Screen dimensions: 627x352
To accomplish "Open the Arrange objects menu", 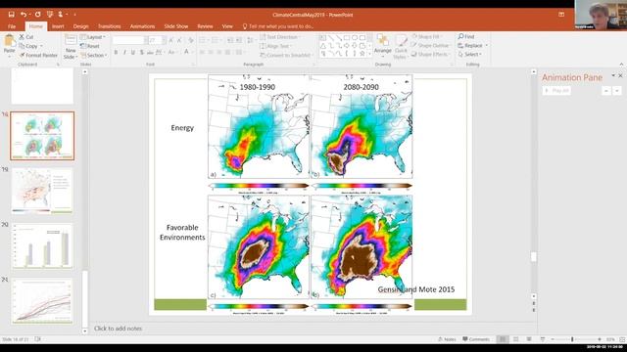I will 383,45.
